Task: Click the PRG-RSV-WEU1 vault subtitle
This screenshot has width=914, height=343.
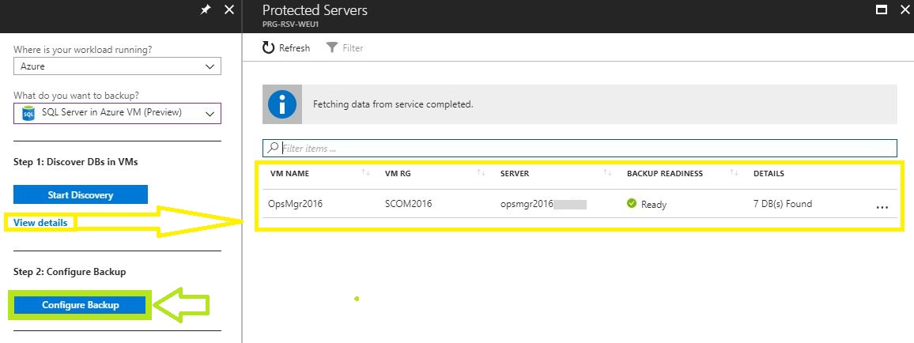Action: (289, 24)
